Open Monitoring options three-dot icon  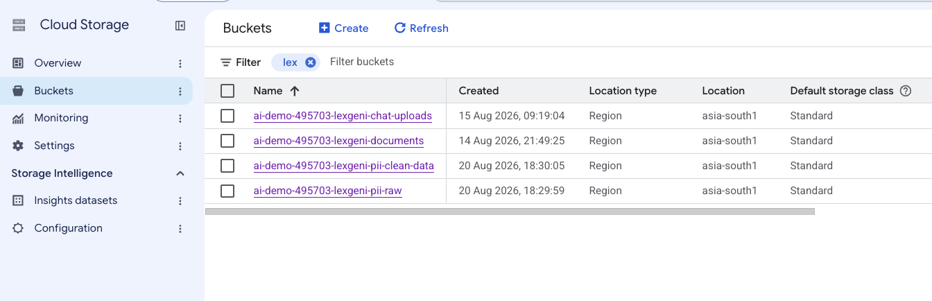coord(180,119)
